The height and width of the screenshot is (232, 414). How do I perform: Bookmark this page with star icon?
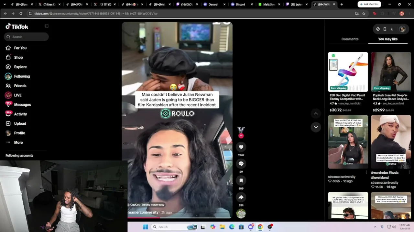pyautogui.click(x=364, y=14)
